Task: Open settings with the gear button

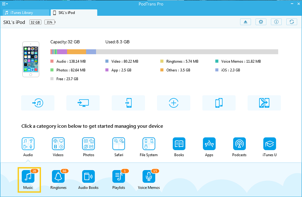Action: coord(260,22)
